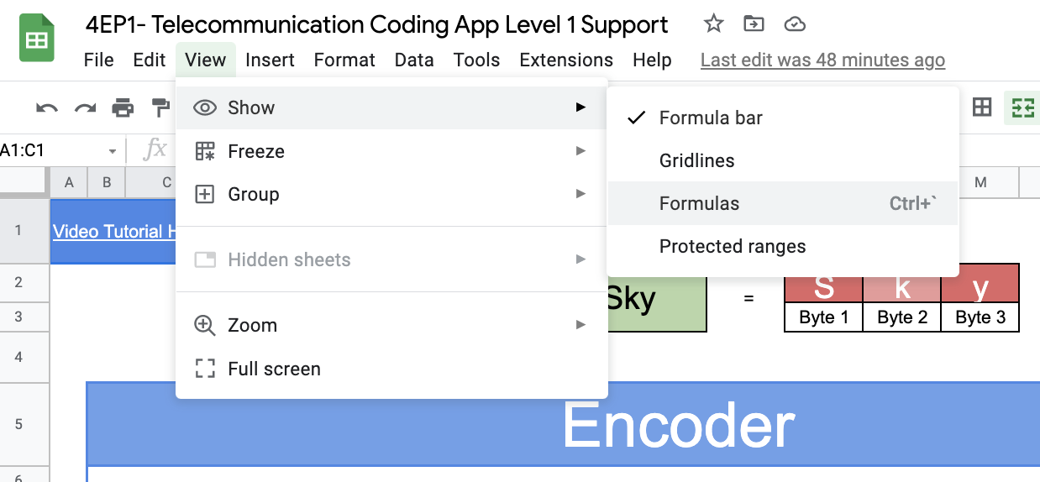The height and width of the screenshot is (482, 1040).
Task: Toggle Gridlines in the Show submenu
Action: [x=696, y=160]
